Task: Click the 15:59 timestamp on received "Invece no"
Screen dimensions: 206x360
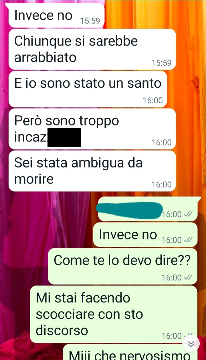Action: [90, 21]
